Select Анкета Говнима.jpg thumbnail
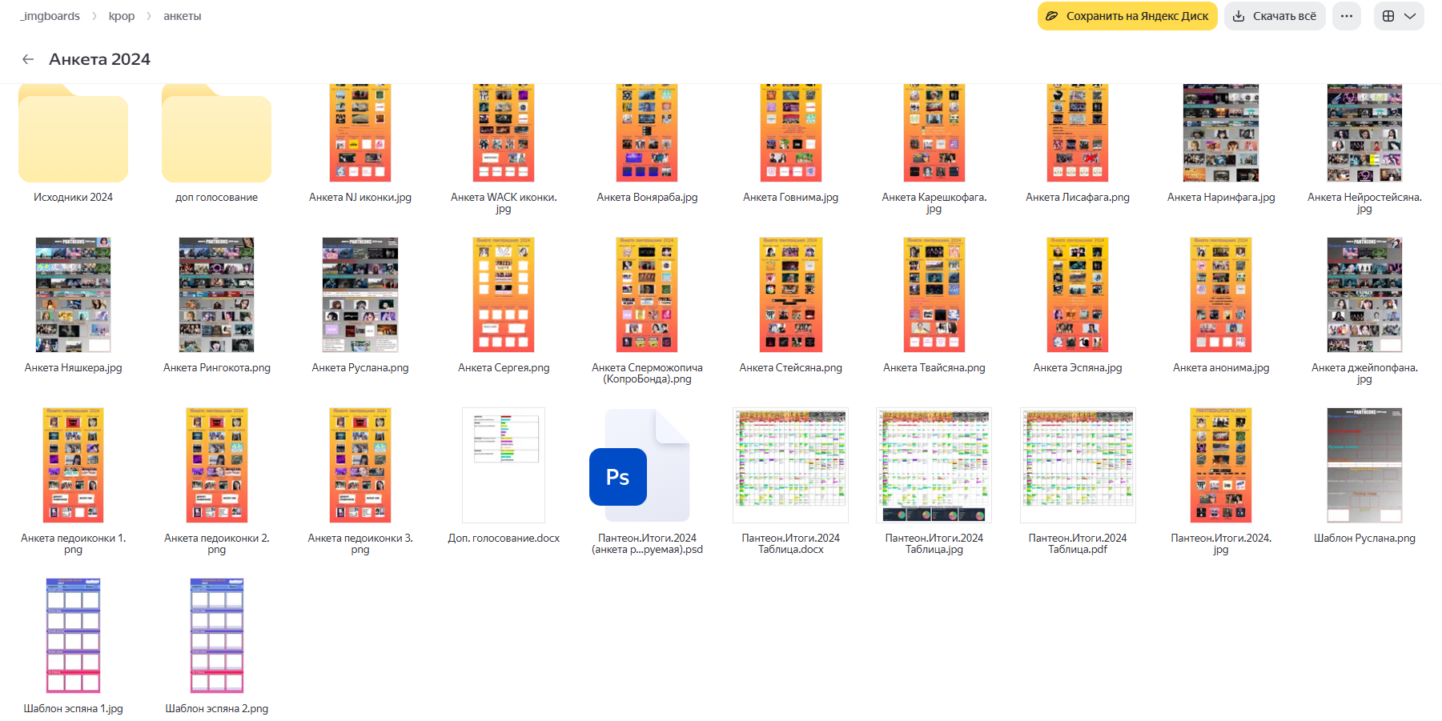The height and width of the screenshot is (721, 1442). pos(791,133)
